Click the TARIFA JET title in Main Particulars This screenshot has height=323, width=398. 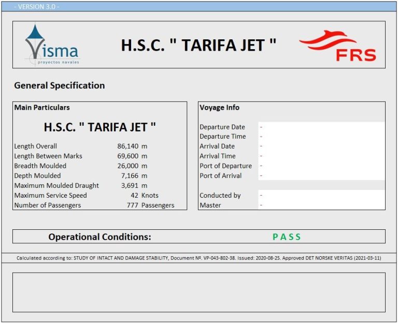point(99,127)
